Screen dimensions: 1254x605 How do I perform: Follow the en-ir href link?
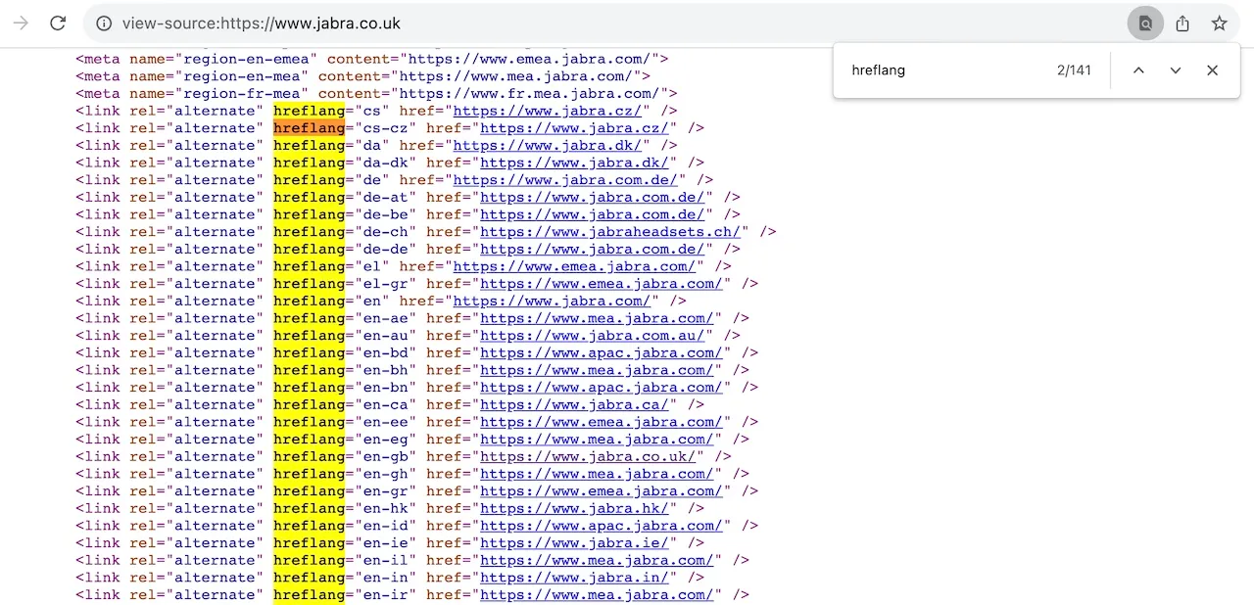pyautogui.click(x=597, y=595)
